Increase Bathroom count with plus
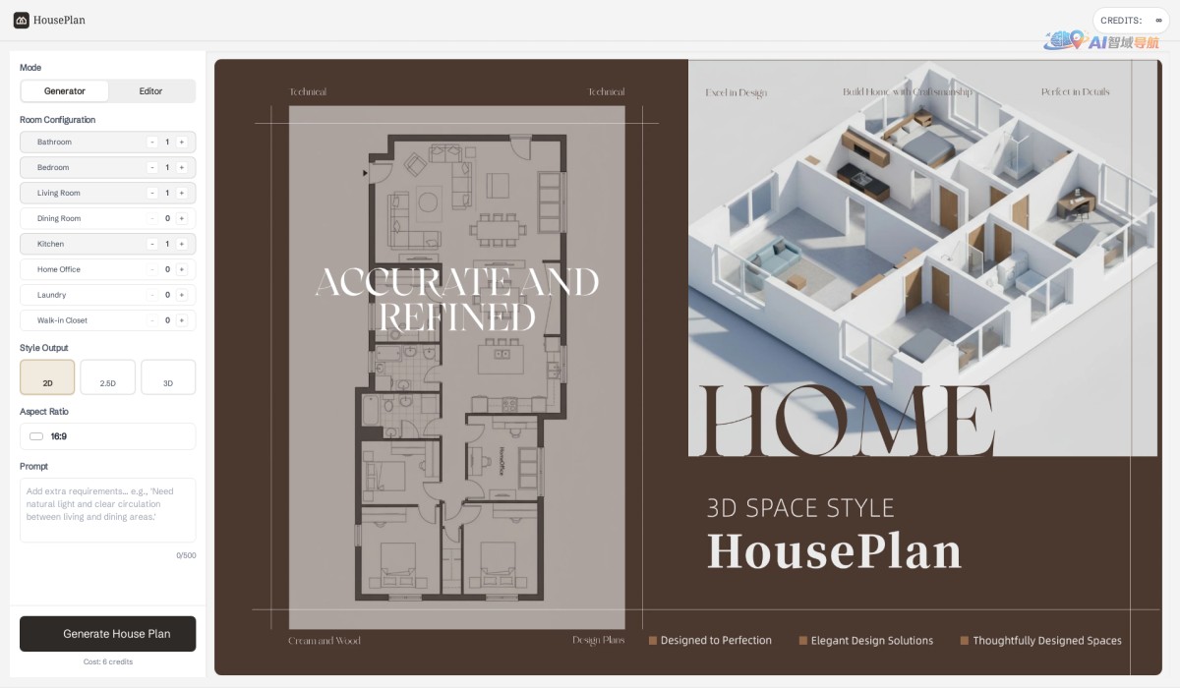 (182, 143)
